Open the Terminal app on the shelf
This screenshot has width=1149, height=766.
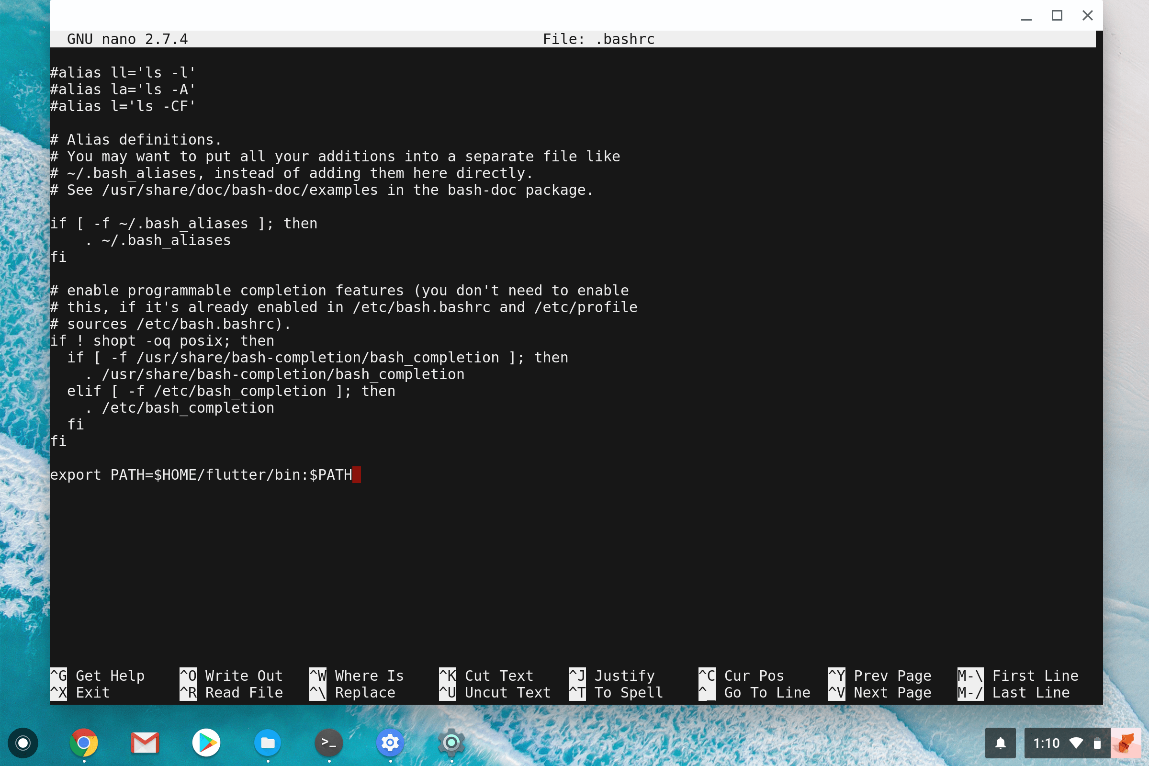pos(328,743)
